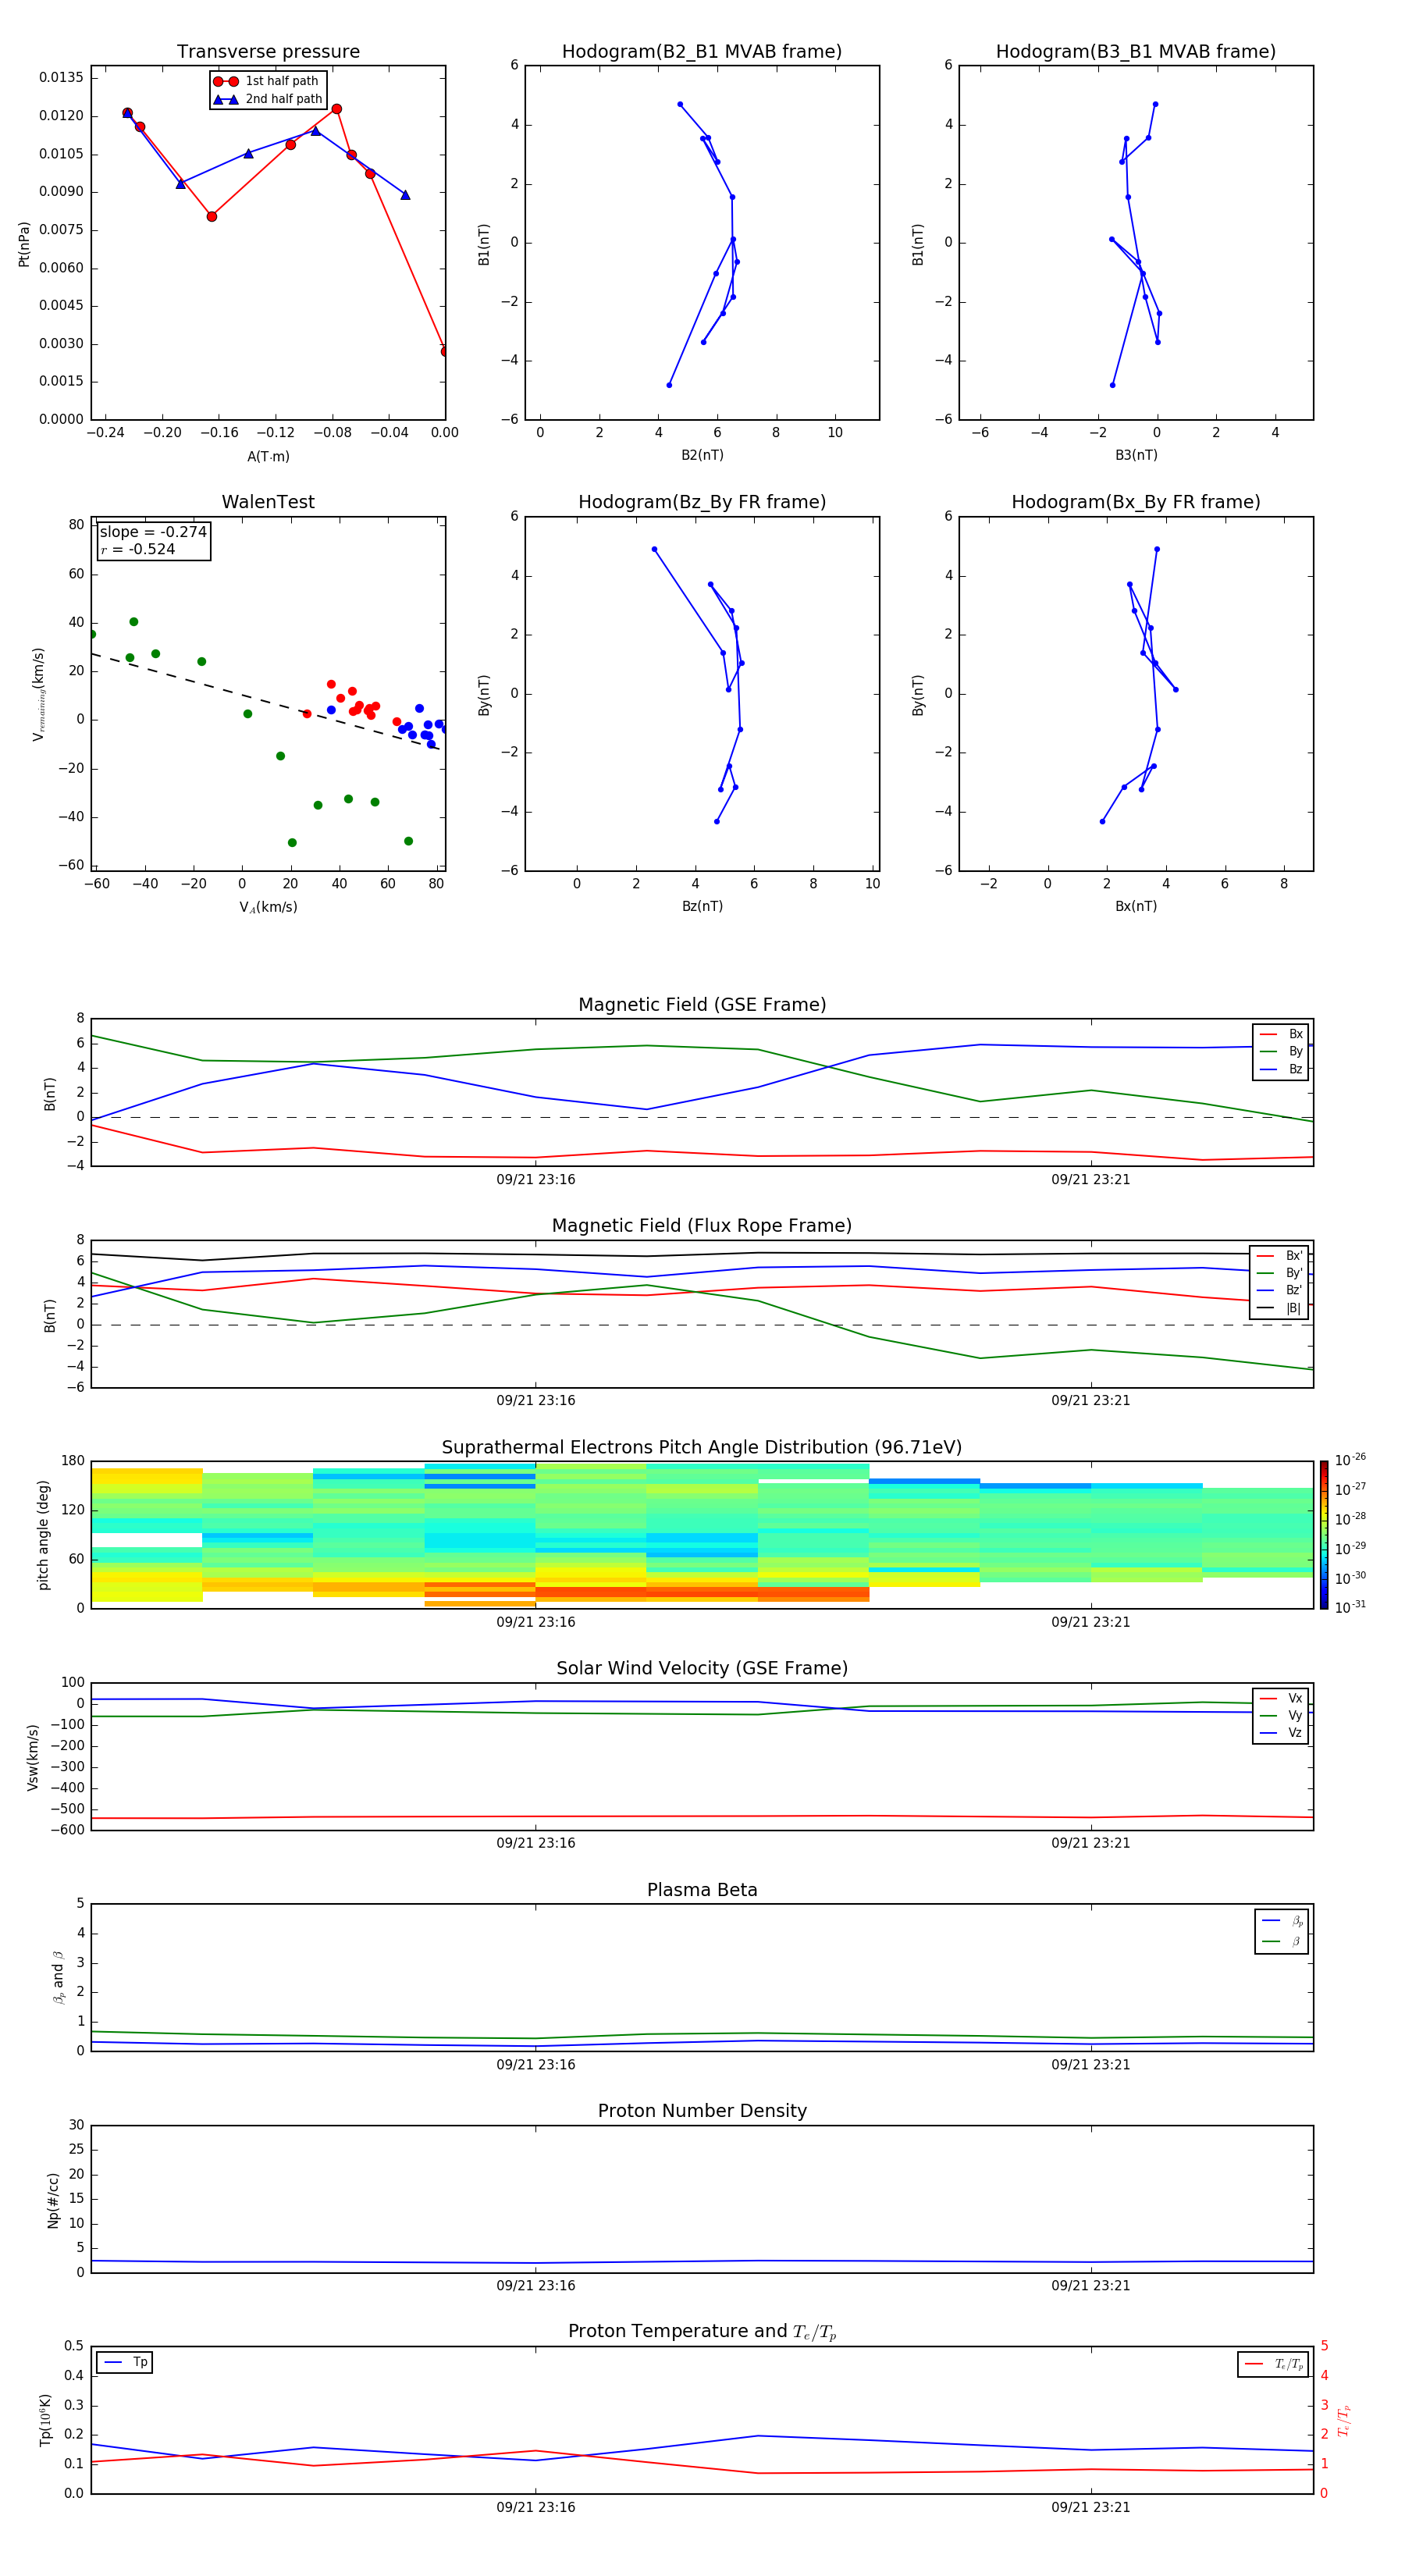This screenshot has height=2576, width=1405.
Task: Click the 'Bx(nT)' x-axis label
Action: pyautogui.click(x=1136, y=906)
